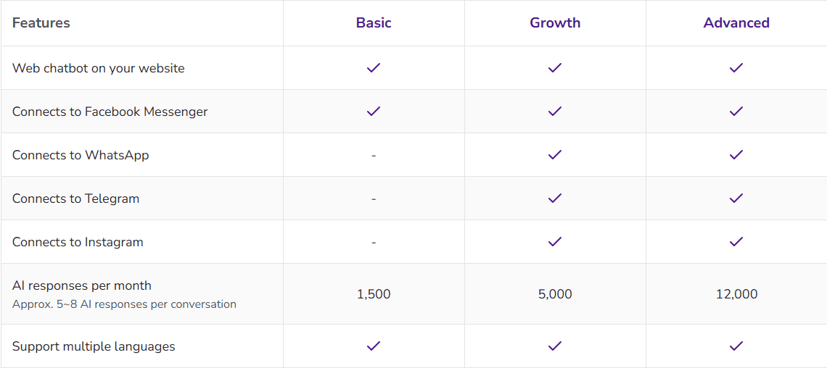Click Advanced checkmark for Instagram row
The height and width of the screenshot is (368, 827).
pyautogui.click(x=736, y=242)
